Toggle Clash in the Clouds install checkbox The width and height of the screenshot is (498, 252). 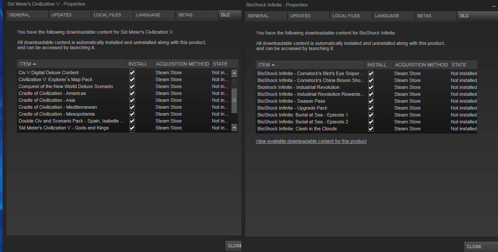[371, 129]
